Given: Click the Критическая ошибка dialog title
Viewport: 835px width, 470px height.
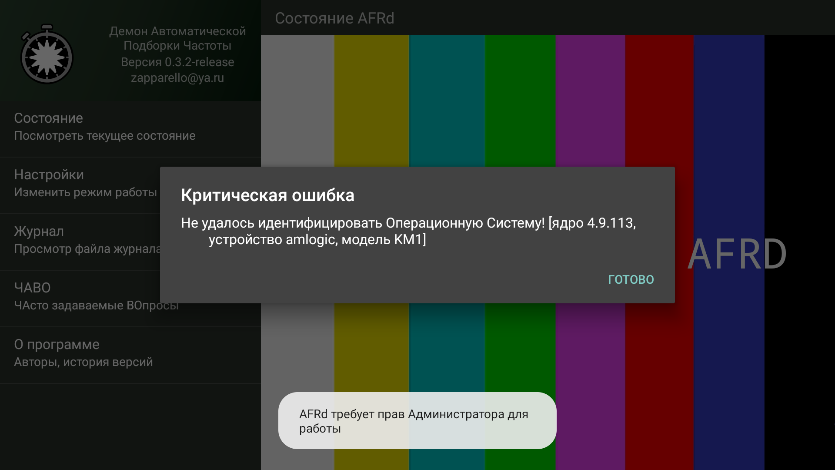Looking at the screenshot, I should coord(267,195).
